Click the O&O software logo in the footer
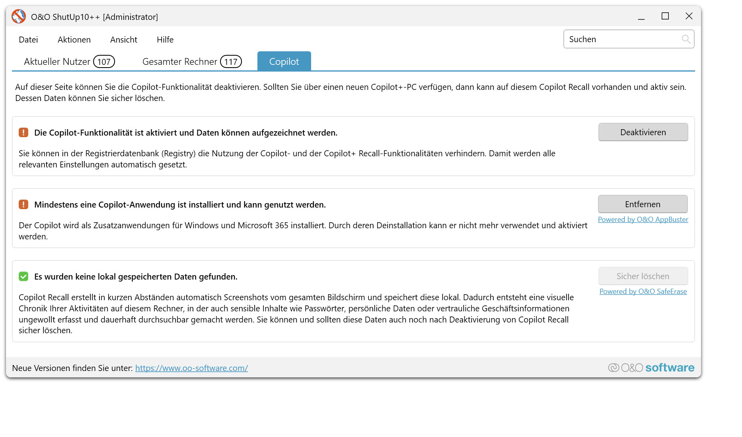The width and height of the screenshot is (742, 437). point(651,367)
